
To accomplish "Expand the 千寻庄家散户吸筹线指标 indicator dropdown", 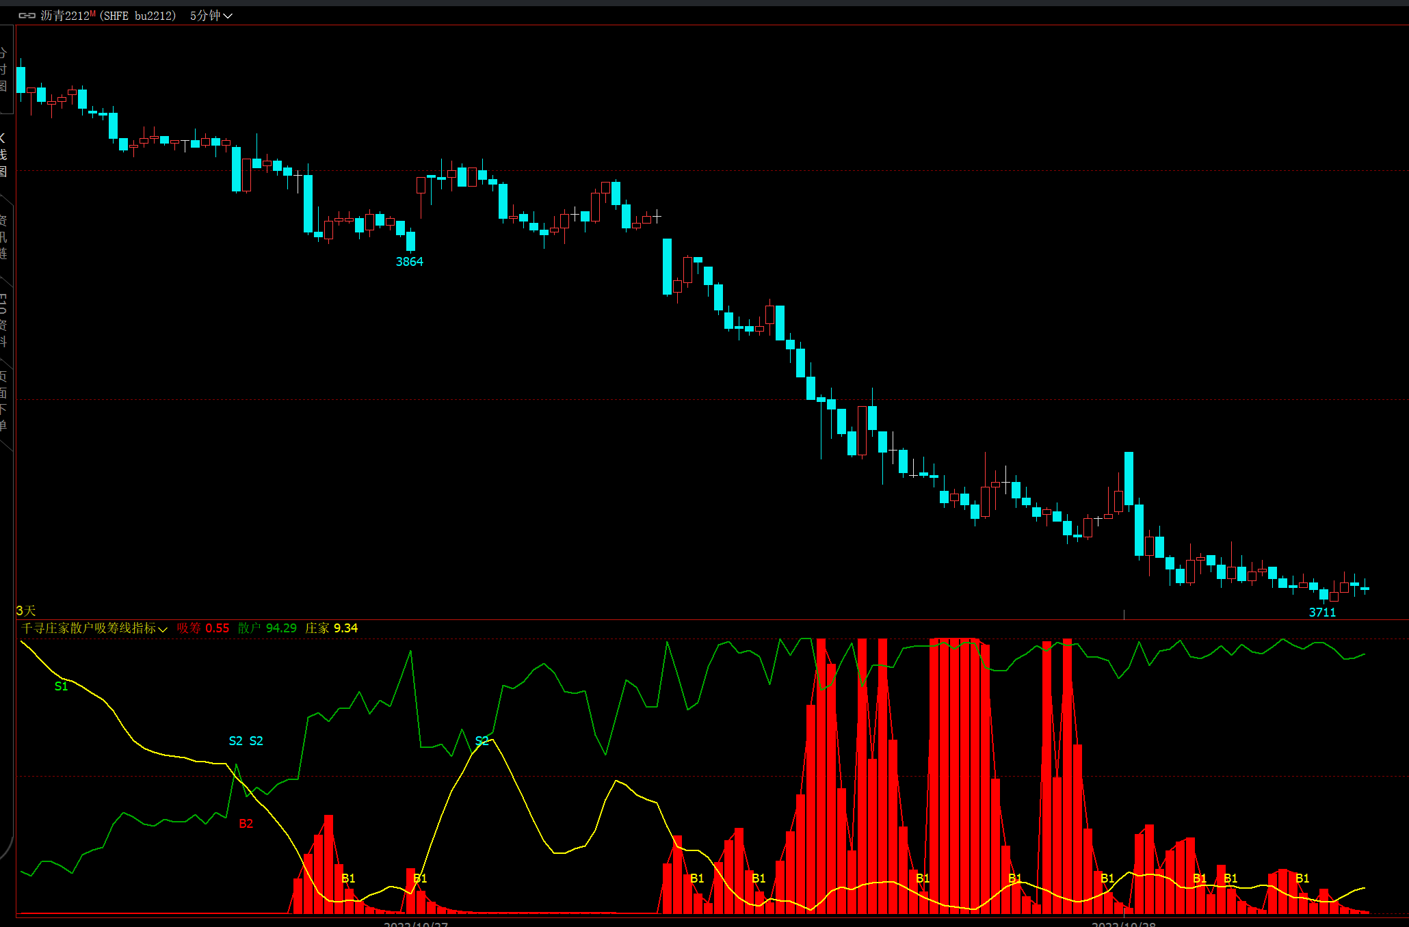I will pyautogui.click(x=163, y=629).
